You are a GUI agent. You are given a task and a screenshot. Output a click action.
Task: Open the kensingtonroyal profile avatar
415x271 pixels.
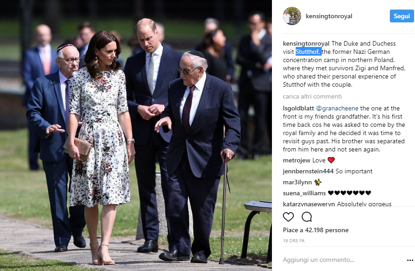pyautogui.click(x=292, y=16)
